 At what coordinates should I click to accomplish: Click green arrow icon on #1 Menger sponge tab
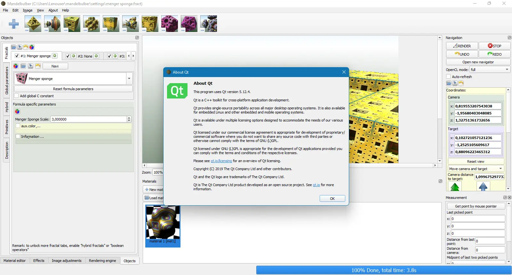(x=55, y=56)
